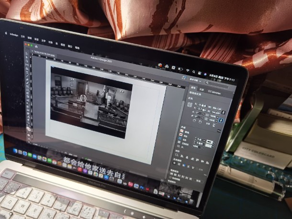The width and height of the screenshot is (292, 219).
Task: Click the fill and stroke swatch in the toolbox
Action: (x=29, y=128)
